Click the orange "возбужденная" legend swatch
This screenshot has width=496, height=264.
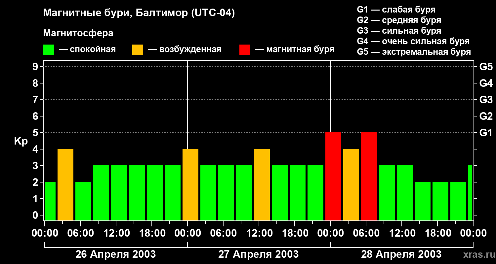click(138, 50)
